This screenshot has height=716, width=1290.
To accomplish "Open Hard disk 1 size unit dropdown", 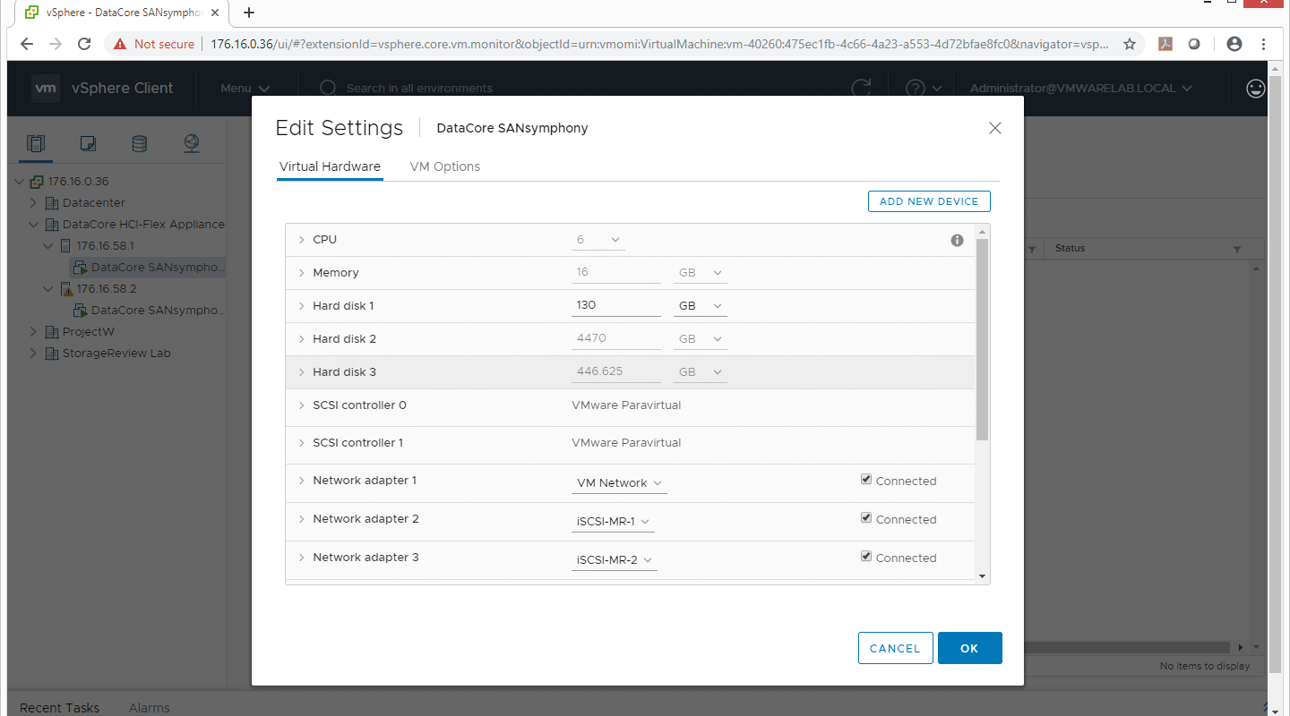I will click(x=701, y=306).
